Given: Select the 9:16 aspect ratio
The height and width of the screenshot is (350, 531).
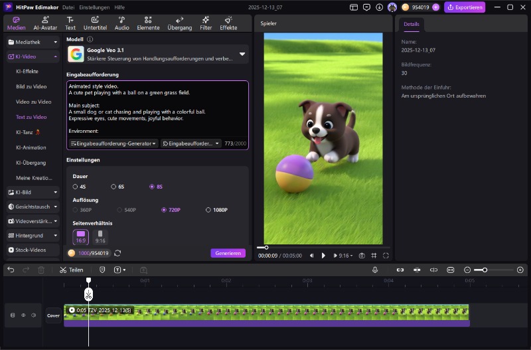Looking at the screenshot, I should click(100, 237).
